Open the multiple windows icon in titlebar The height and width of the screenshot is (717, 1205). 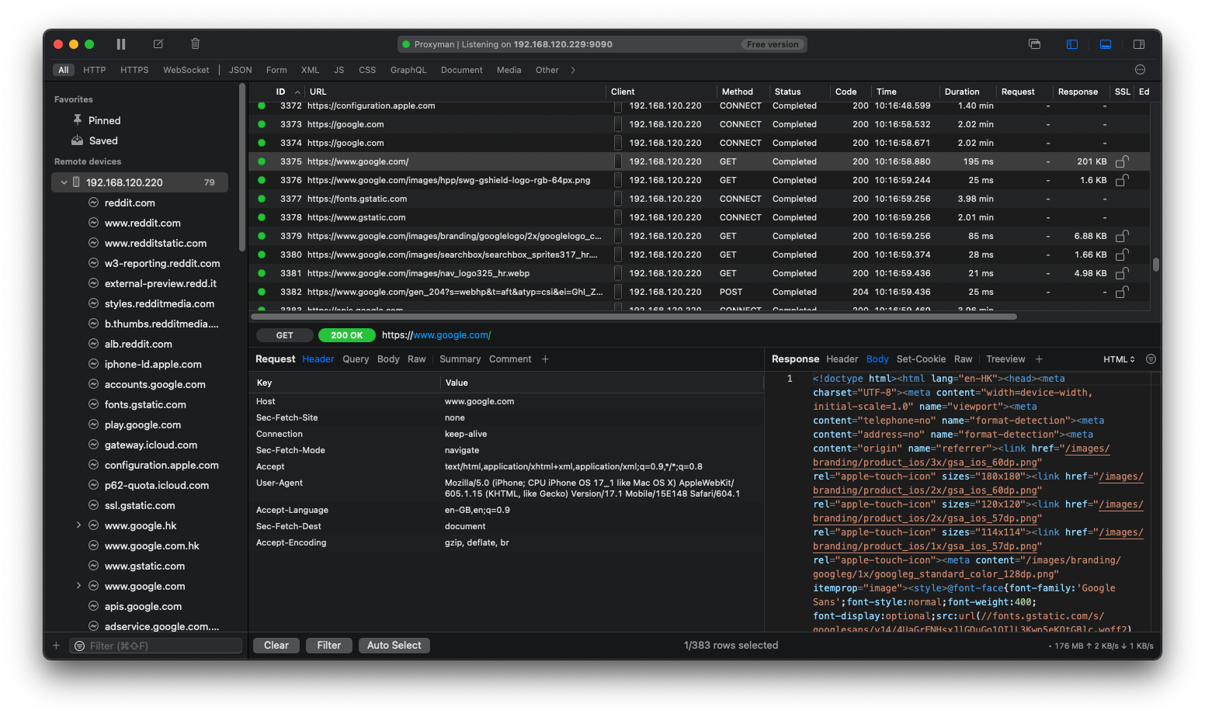[x=1034, y=44]
